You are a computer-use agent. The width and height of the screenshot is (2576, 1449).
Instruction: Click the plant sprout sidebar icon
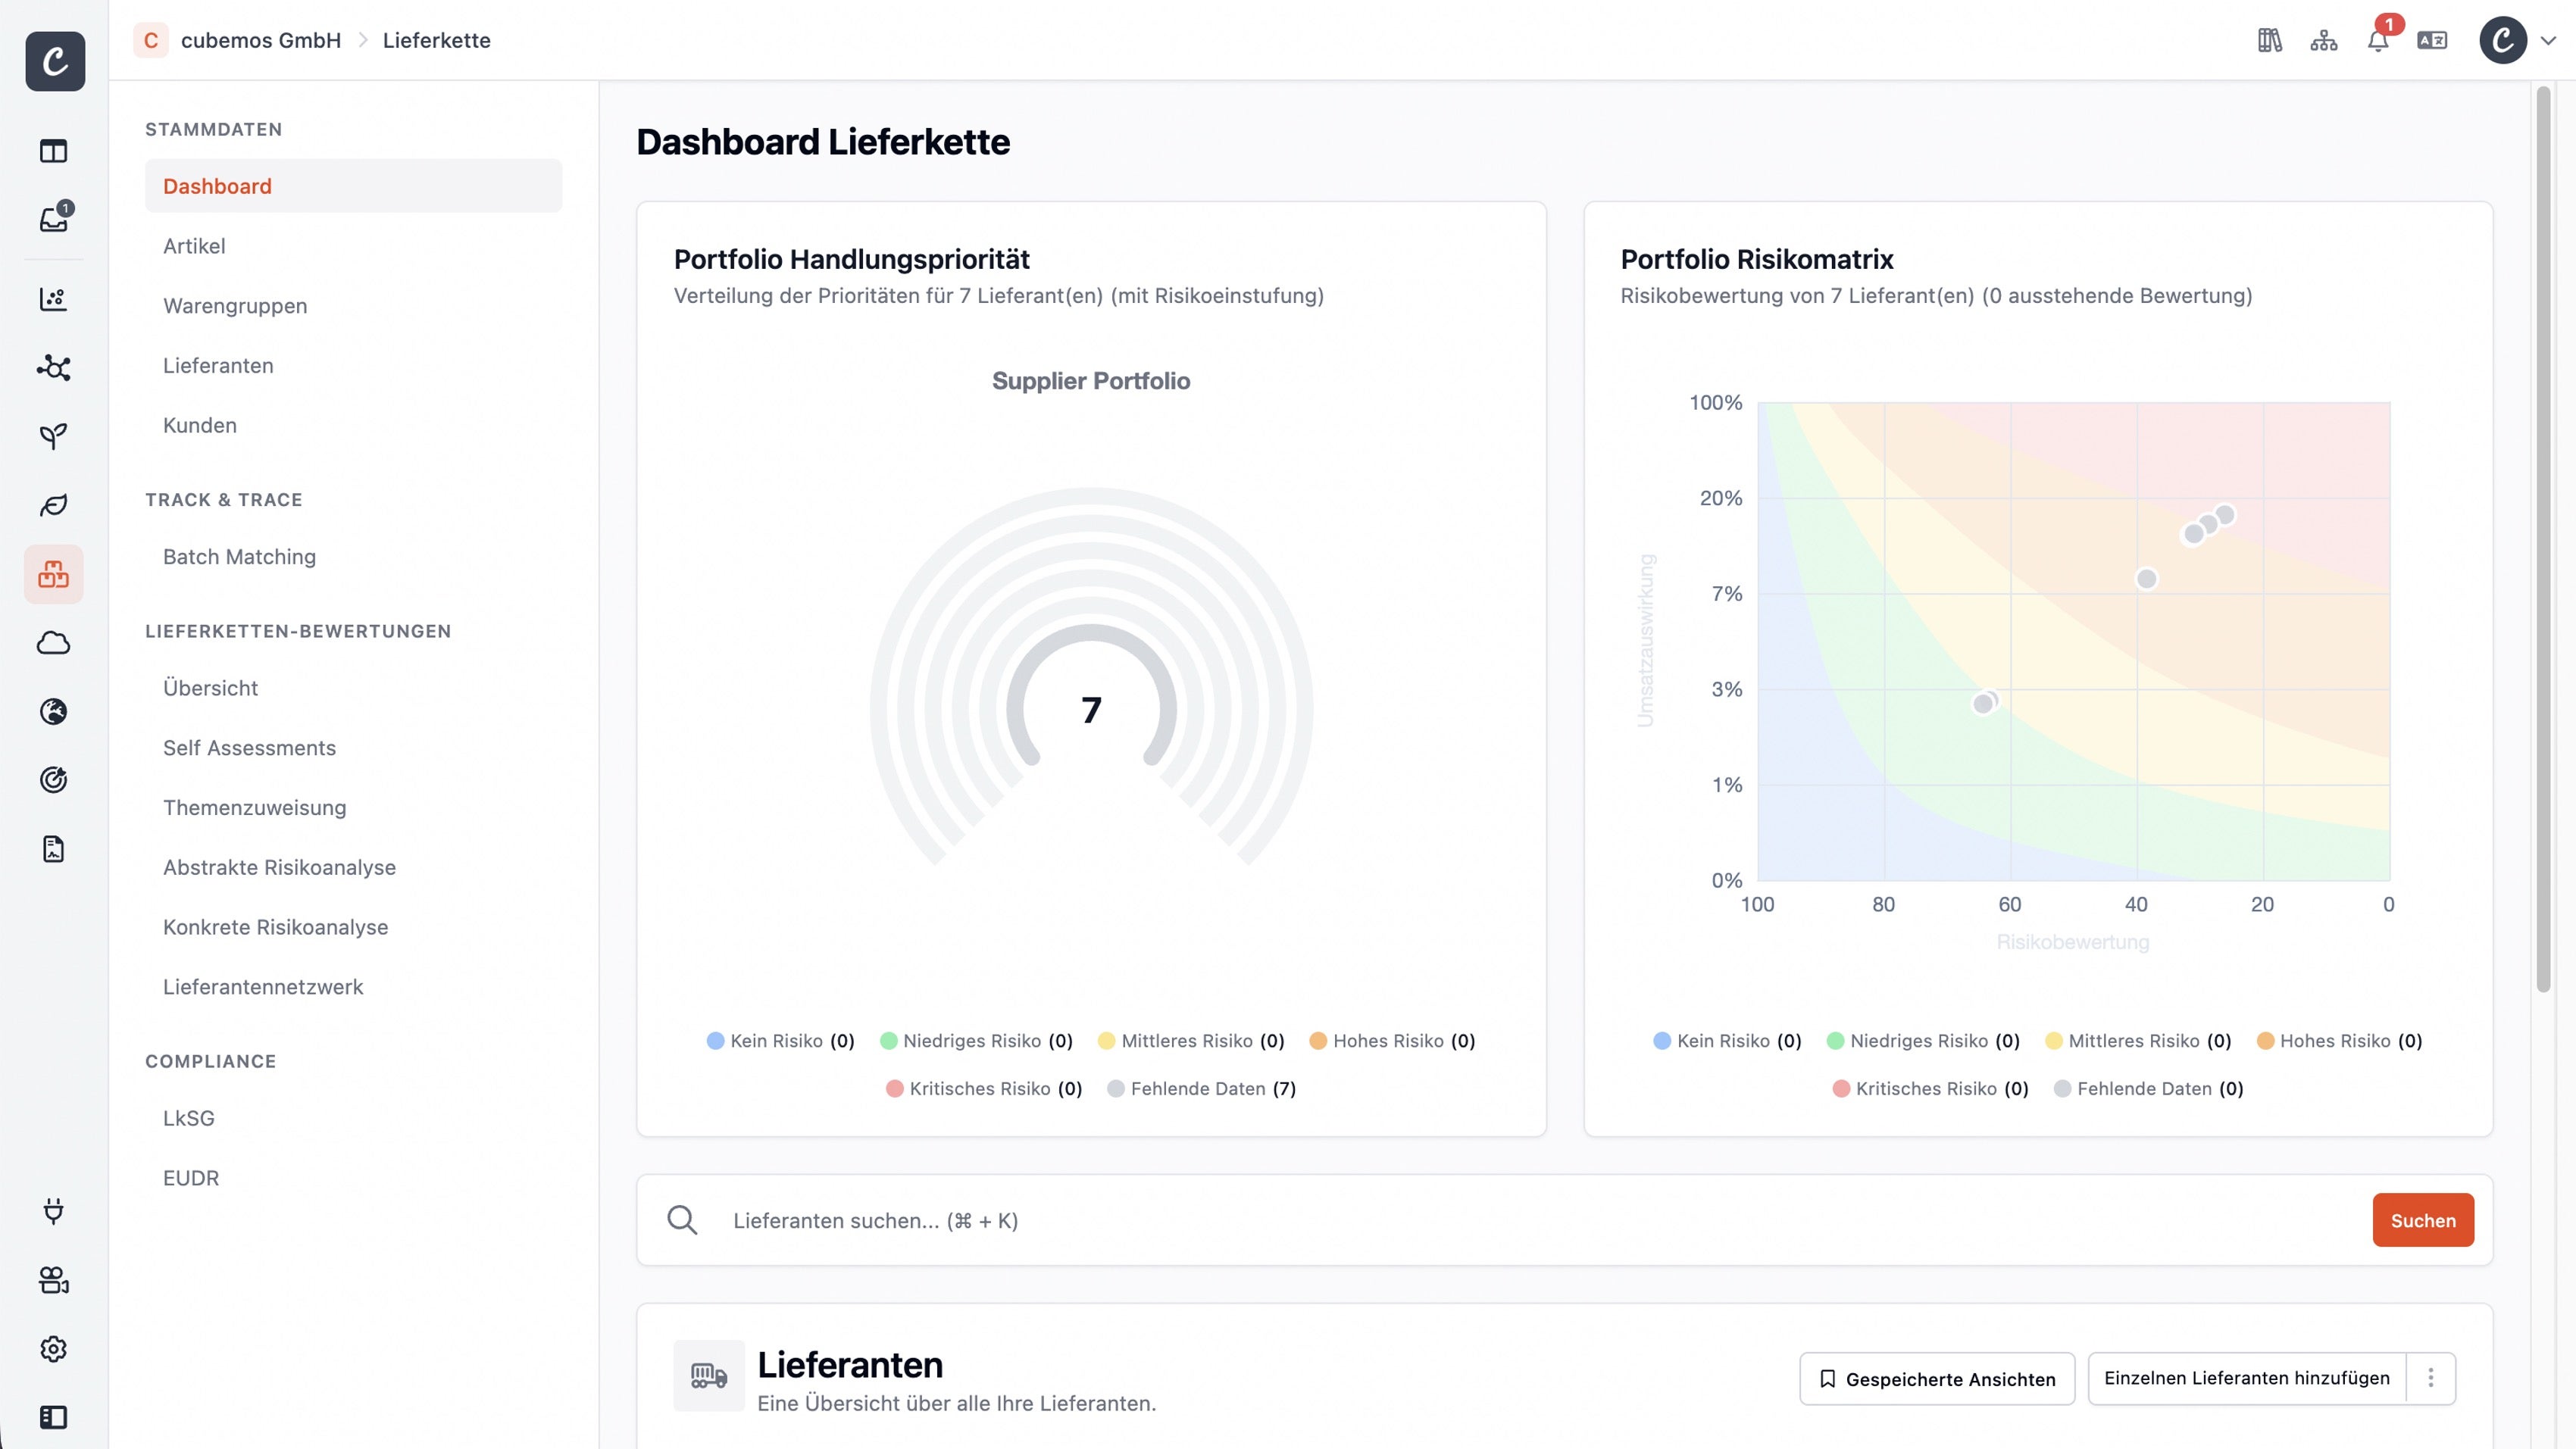click(54, 436)
